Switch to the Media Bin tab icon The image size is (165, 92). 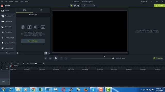pos(24,10)
